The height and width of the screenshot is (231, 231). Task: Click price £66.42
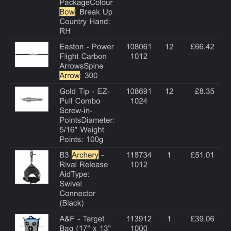pyautogui.click(x=202, y=47)
